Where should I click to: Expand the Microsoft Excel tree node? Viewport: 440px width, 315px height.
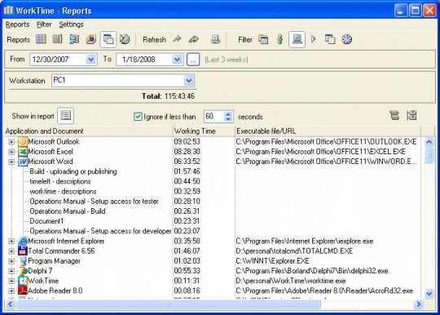11,152
